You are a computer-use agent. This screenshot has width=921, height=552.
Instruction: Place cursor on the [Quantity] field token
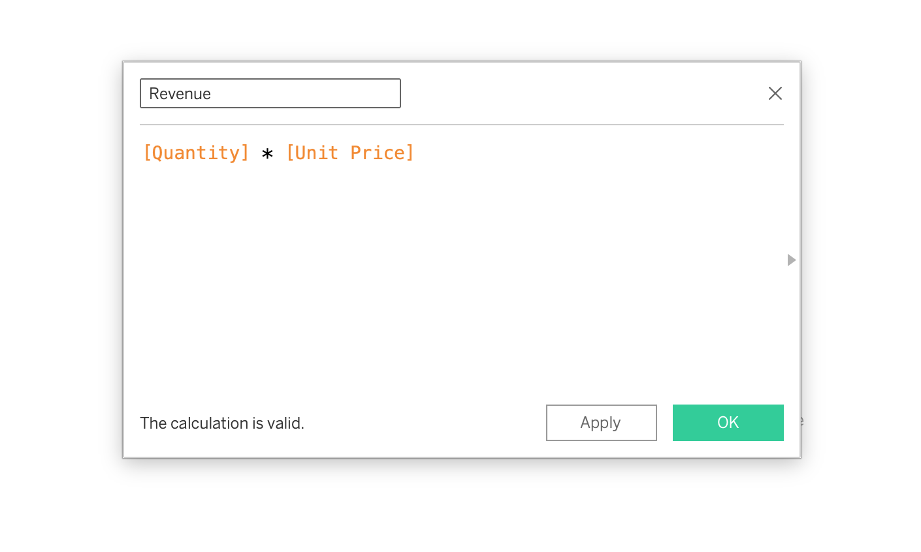(196, 153)
